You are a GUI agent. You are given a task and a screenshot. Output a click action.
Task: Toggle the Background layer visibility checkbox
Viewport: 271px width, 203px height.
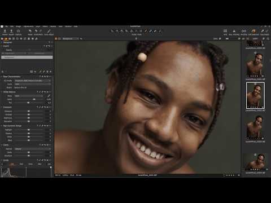click(3, 57)
